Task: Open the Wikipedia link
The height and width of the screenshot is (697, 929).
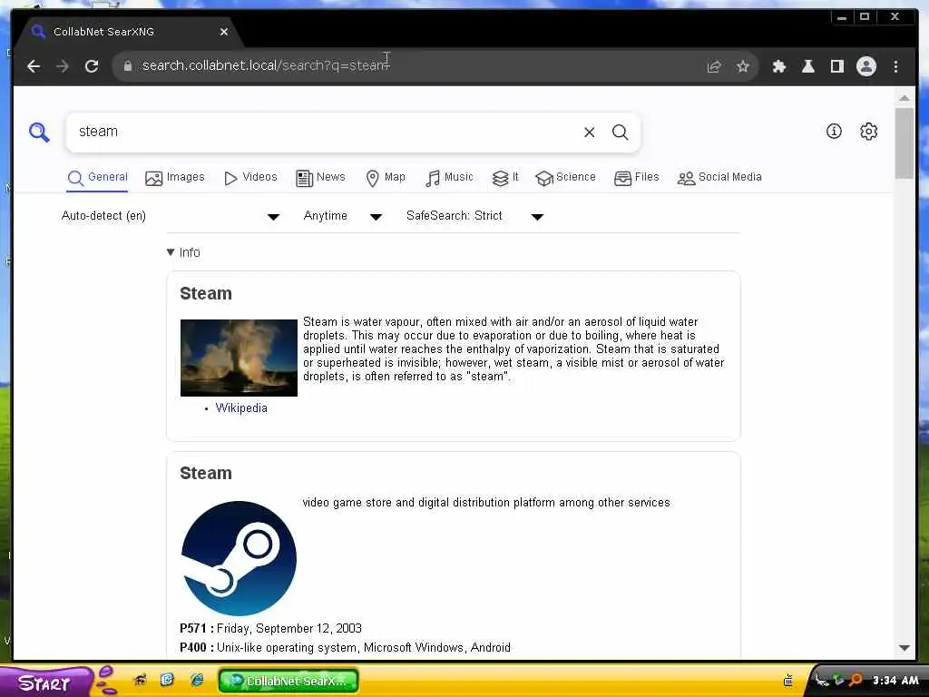Action: tap(241, 407)
